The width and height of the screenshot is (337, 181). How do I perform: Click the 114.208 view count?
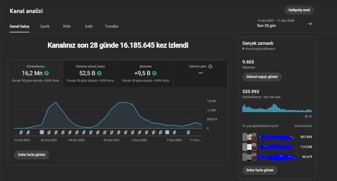tap(306, 147)
